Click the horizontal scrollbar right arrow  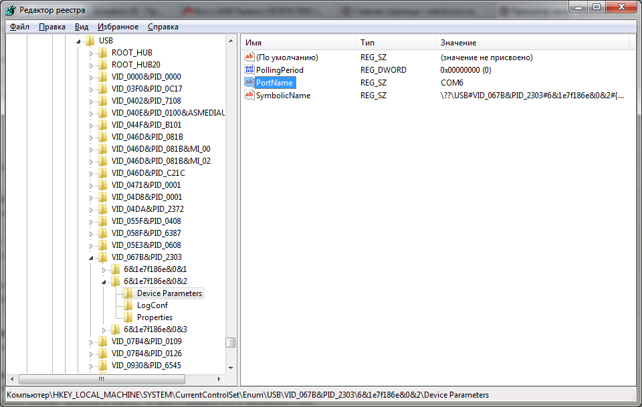(x=219, y=379)
